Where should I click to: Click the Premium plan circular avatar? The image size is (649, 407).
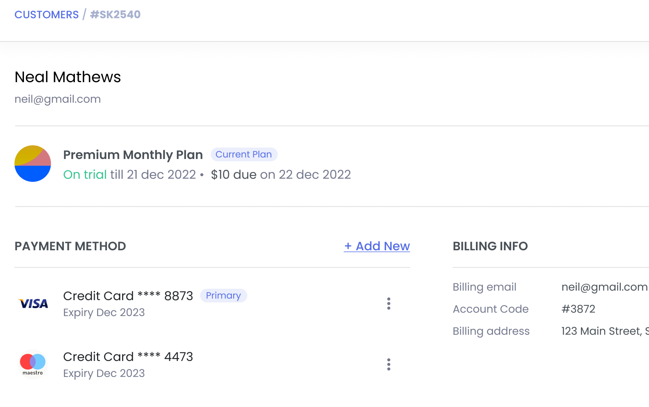[x=33, y=164]
